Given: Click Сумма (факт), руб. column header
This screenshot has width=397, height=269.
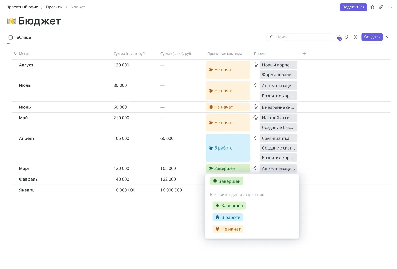Looking at the screenshot, I should point(176,54).
